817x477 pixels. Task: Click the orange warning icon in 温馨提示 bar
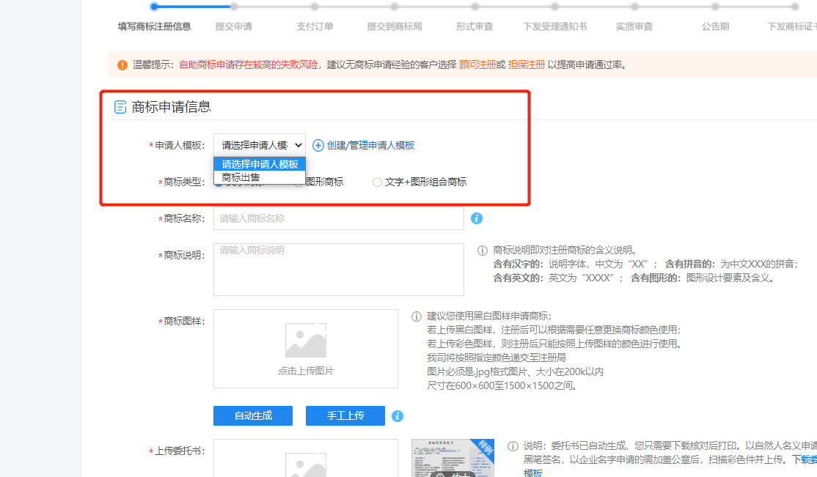pyautogui.click(x=122, y=65)
